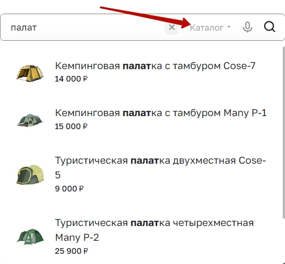Viewport: 285px width, 264px height.
Task: Open dark green Many P-1 tent thumbnail
Action: (x=30, y=120)
